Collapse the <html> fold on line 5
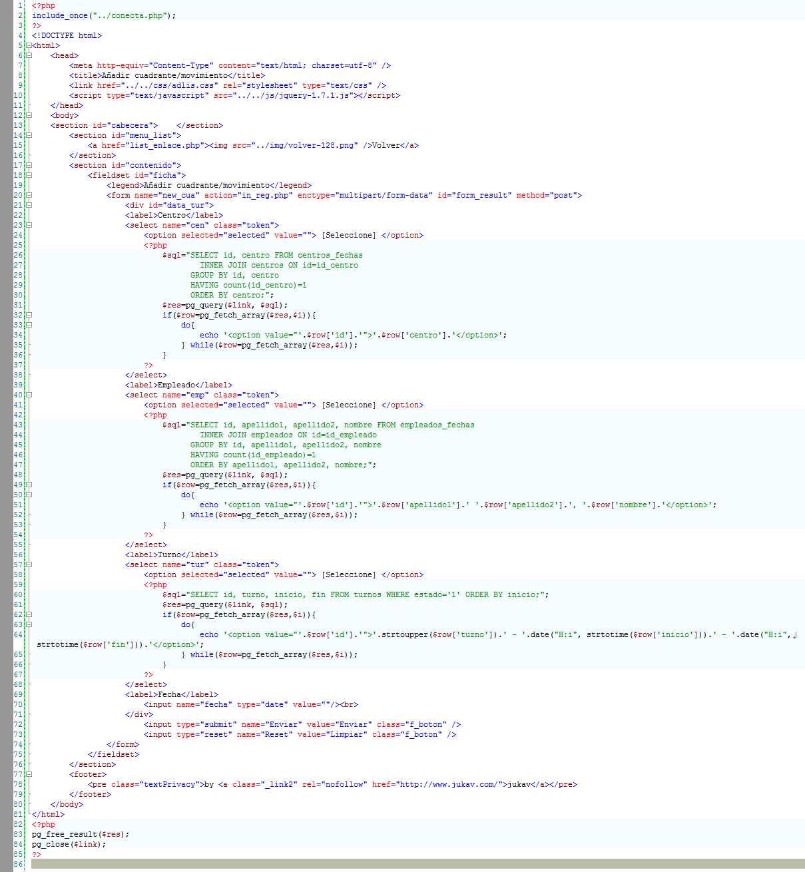 [x=29, y=45]
